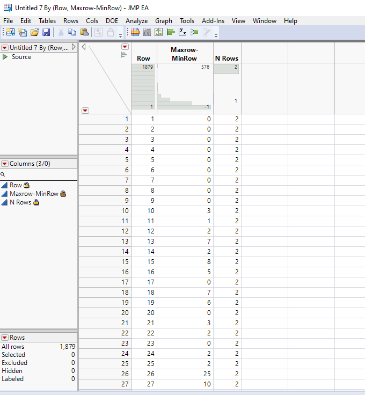The height and width of the screenshot is (395, 365).
Task: Open the Tables menu
Action: [x=47, y=20]
